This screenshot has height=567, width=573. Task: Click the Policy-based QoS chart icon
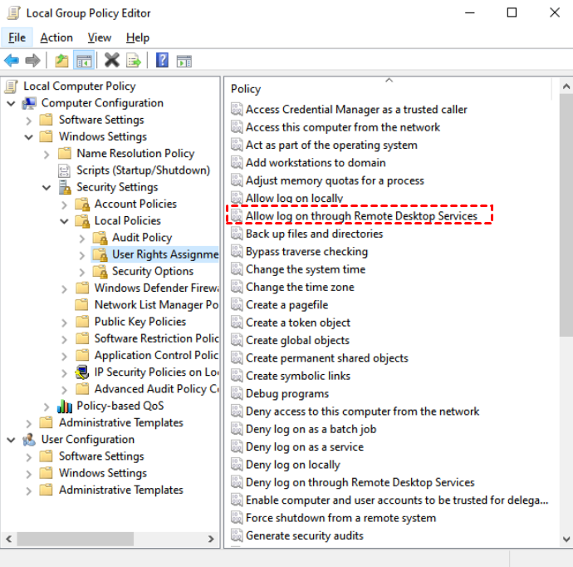[65, 406]
